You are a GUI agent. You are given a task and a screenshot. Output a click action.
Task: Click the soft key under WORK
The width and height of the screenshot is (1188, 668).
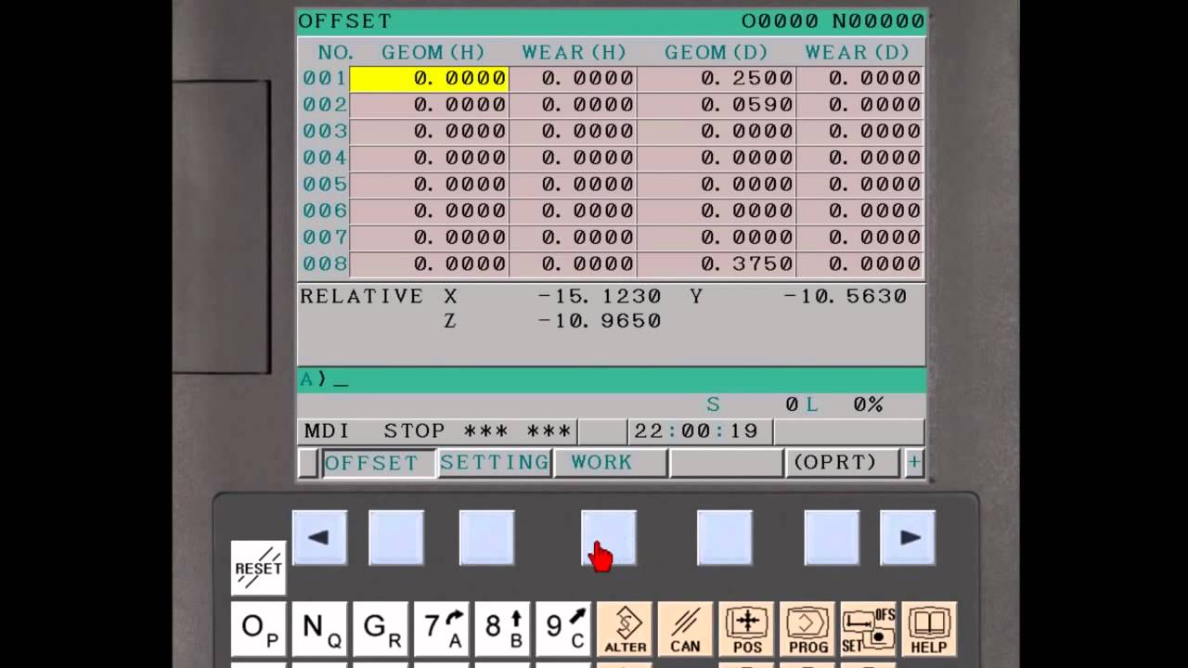coord(609,537)
